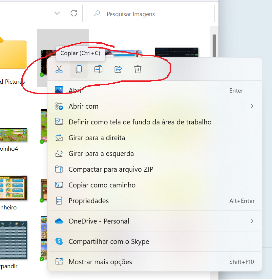Viewport: 272px width, 280px height.
Task: Choose Girar para a direita
Action: tap(96, 138)
